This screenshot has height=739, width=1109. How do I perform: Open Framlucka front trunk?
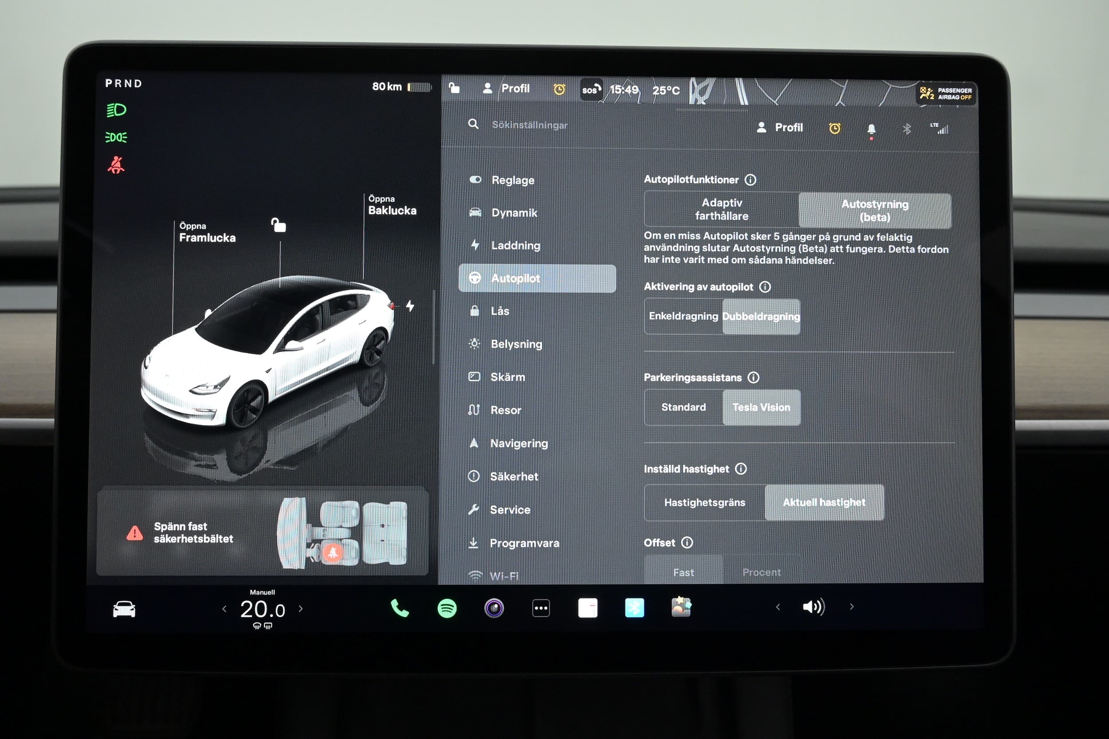tap(207, 232)
